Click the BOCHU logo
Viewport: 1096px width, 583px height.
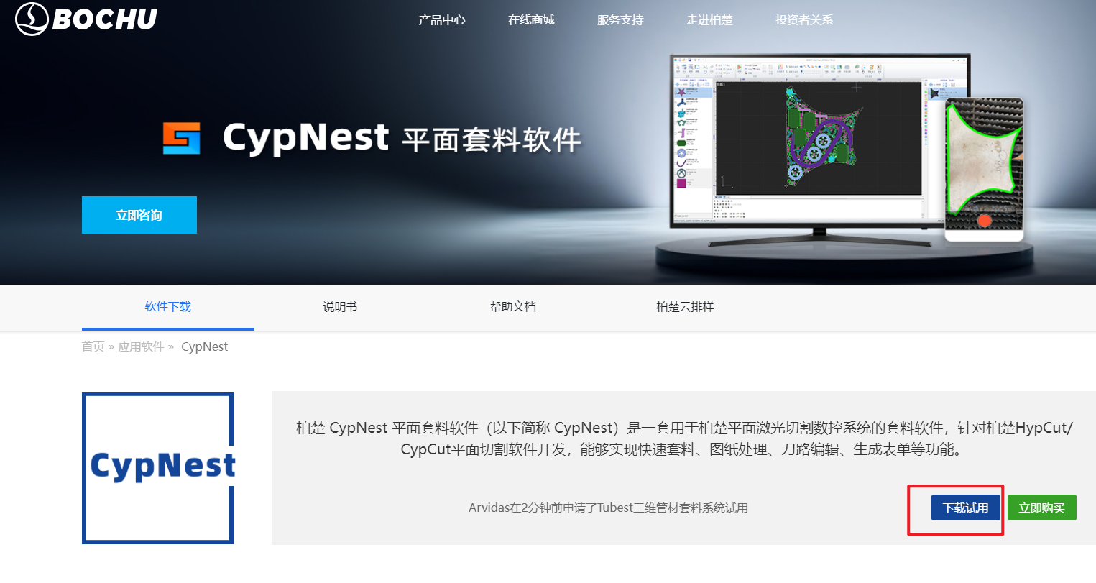[86, 19]
